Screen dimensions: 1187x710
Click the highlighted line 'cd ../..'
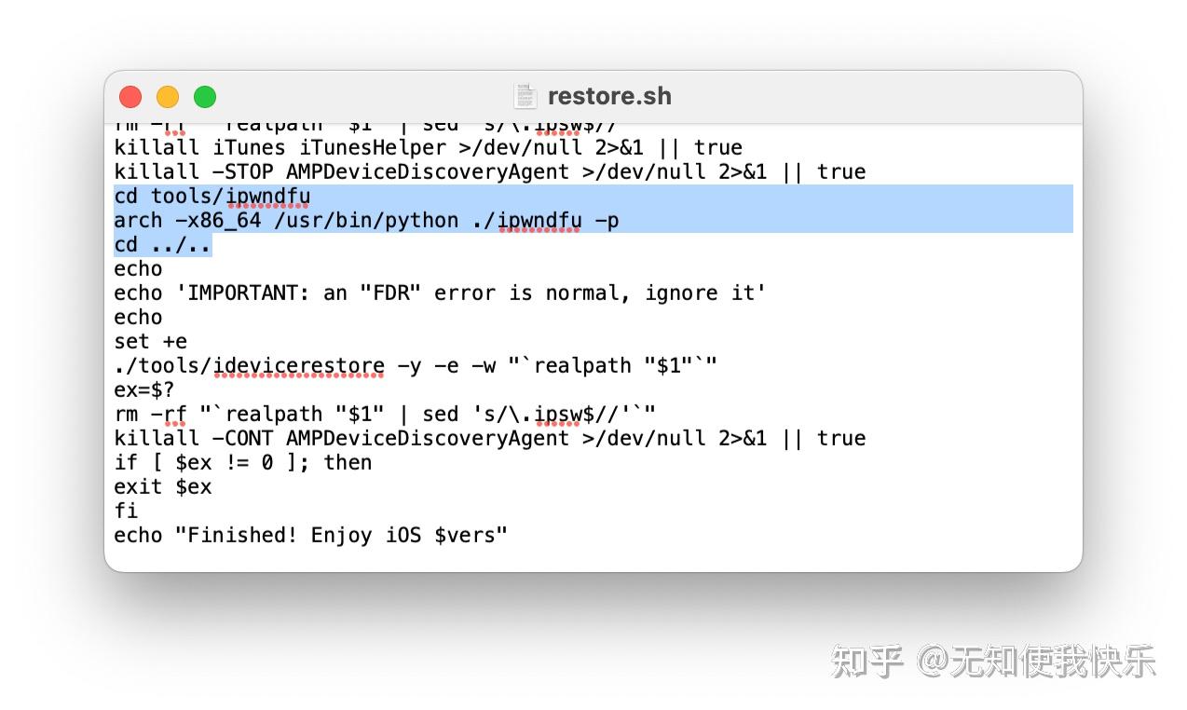pyautogui.click(x=163, y=244)
